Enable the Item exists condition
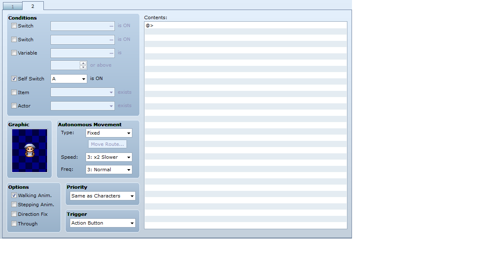The width and height of the screenshot is (481, 270). point(14,92)
